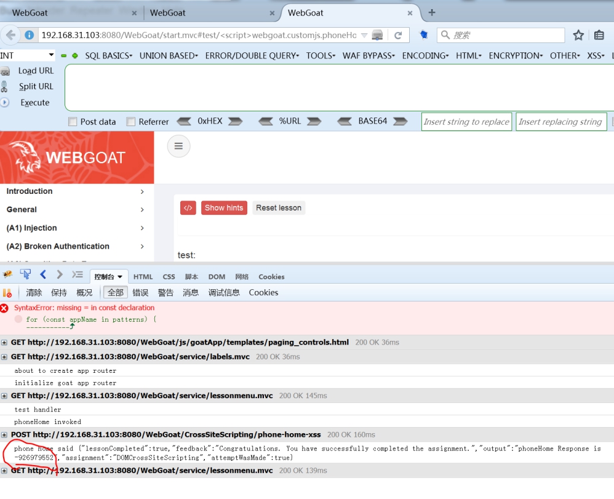The image size is (614, 499).
Task: Click HackBar plus green icon
Action: pos(75,56)
